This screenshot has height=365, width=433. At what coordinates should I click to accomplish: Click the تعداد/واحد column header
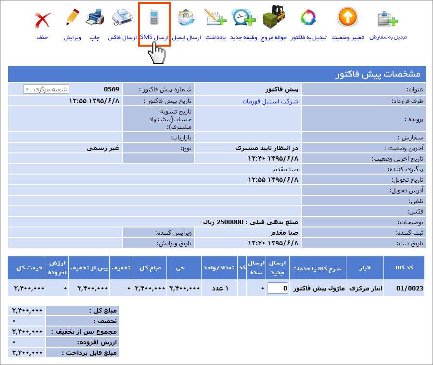click(219, 268)
